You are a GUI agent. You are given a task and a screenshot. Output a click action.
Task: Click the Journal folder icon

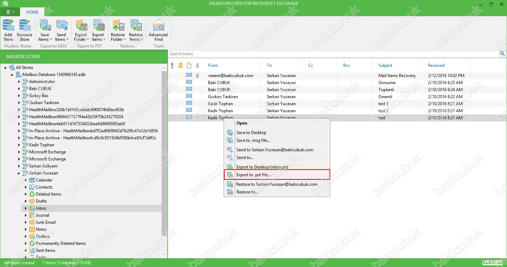[32, 215]
